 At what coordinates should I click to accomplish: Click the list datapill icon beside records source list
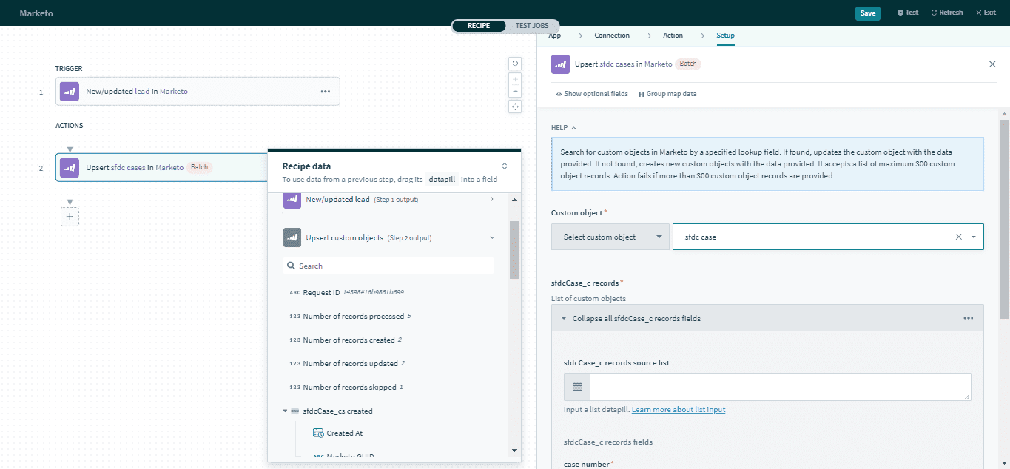[x=576, y=386]
